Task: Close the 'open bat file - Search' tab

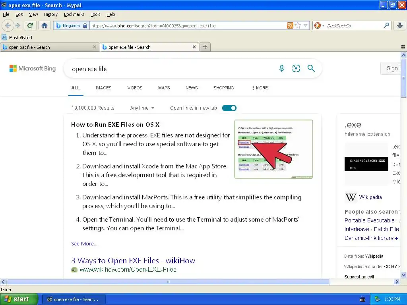Action: [x=95, y=47]
